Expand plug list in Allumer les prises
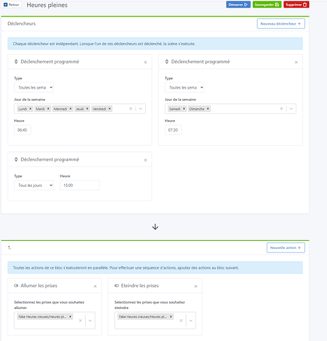Screen dimensions: 327x341 coord(90,321)
